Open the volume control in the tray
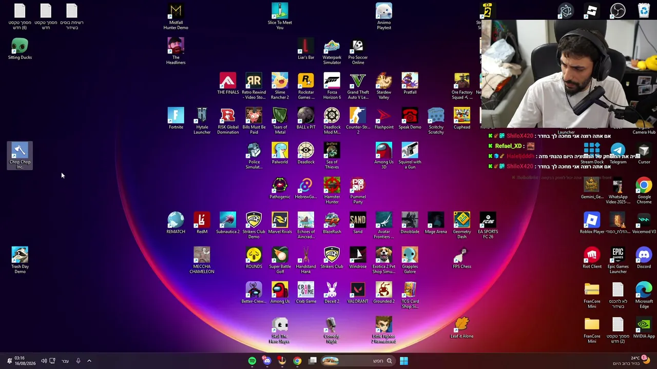Viewport: 657px width, 369px height. pyautogui.click(x=44, y=361)
